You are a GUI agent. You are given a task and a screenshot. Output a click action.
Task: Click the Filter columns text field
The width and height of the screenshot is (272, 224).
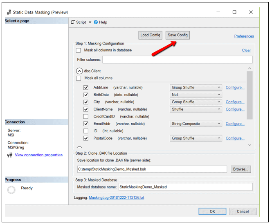(177, 60)
